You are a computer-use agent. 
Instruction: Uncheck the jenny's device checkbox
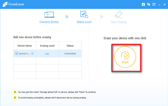[x=17, y=53]
